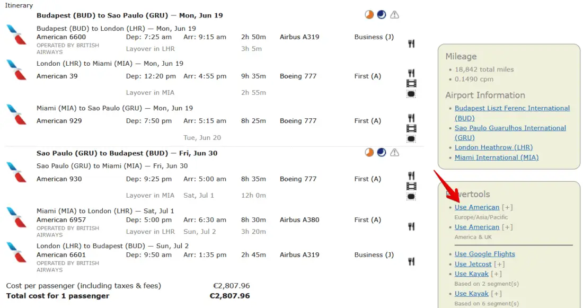Click the meal icon for American 6600
The image size is (583, 308).
[x=411, y=43]
